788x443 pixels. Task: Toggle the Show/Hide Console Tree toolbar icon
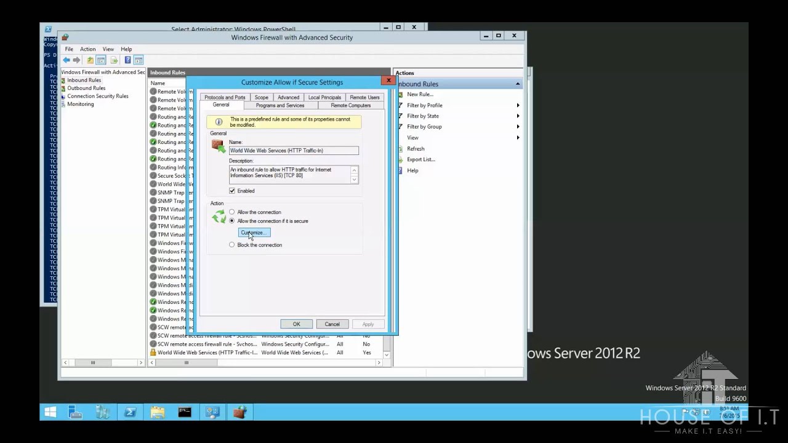[101, 60]
